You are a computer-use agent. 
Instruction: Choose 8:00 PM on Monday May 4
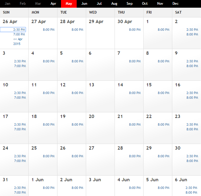click(49, 61)
